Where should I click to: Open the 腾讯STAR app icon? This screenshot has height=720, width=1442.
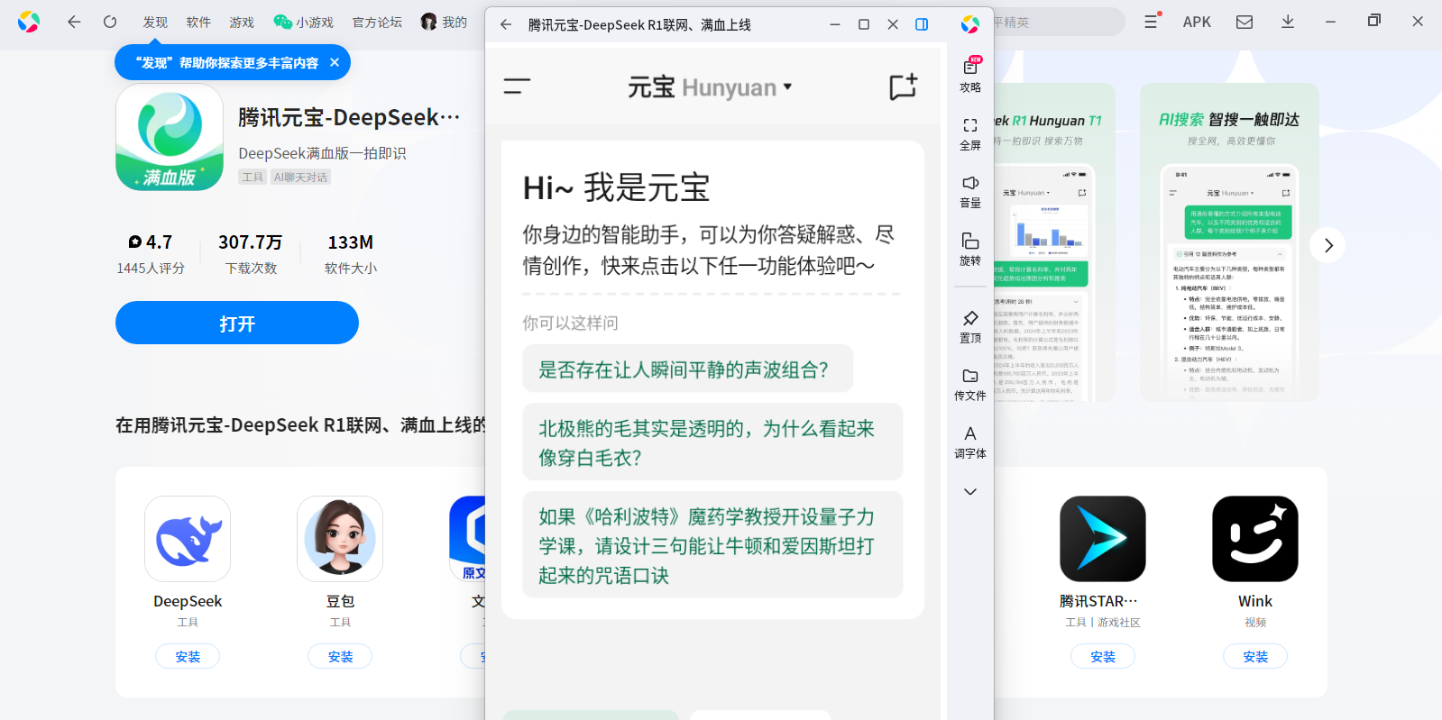click(1103, 539)
